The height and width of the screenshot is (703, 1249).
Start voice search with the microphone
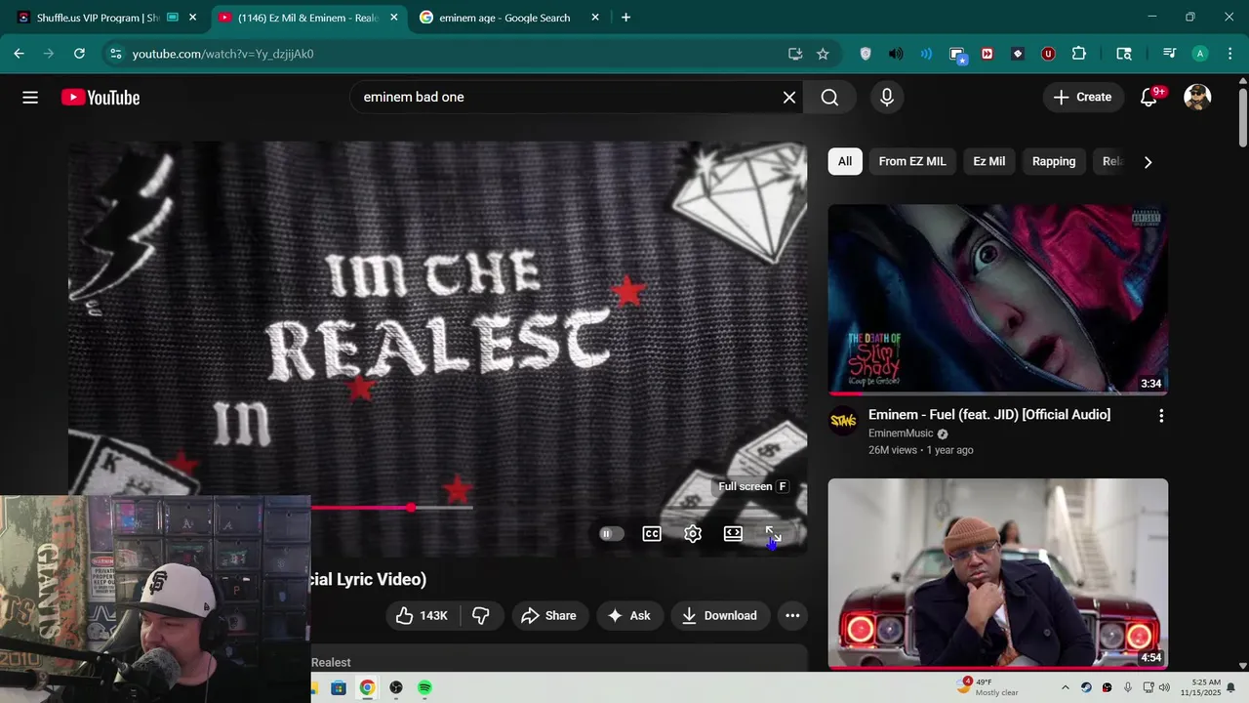[887, 98]
